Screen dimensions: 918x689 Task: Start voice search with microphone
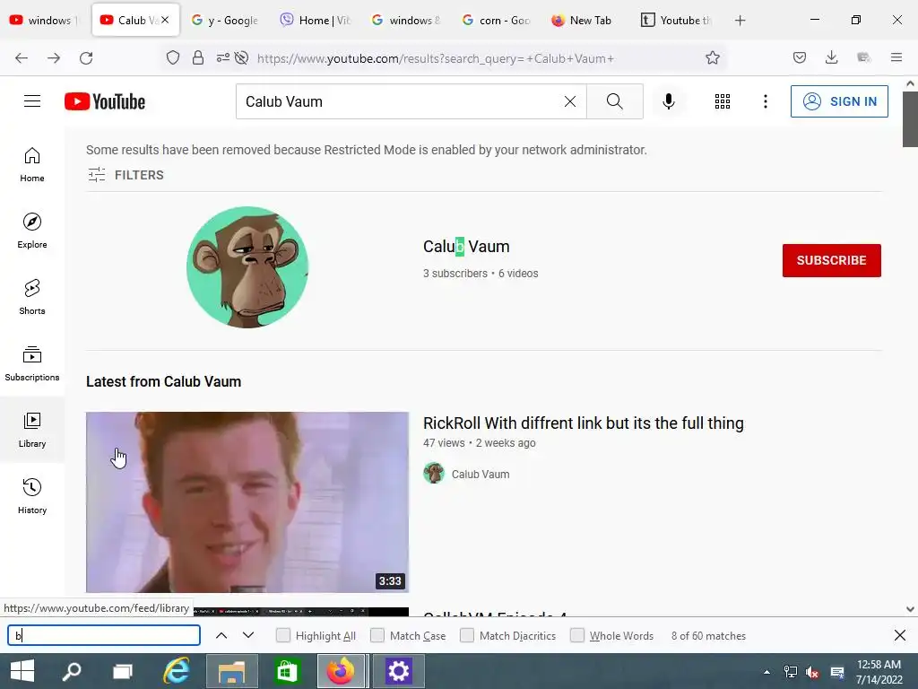coord(669,101)
